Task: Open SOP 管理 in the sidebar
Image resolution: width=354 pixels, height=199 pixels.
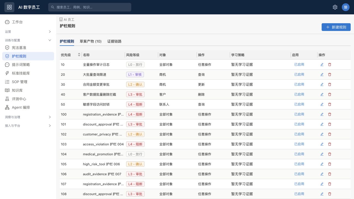Action: 28,82
